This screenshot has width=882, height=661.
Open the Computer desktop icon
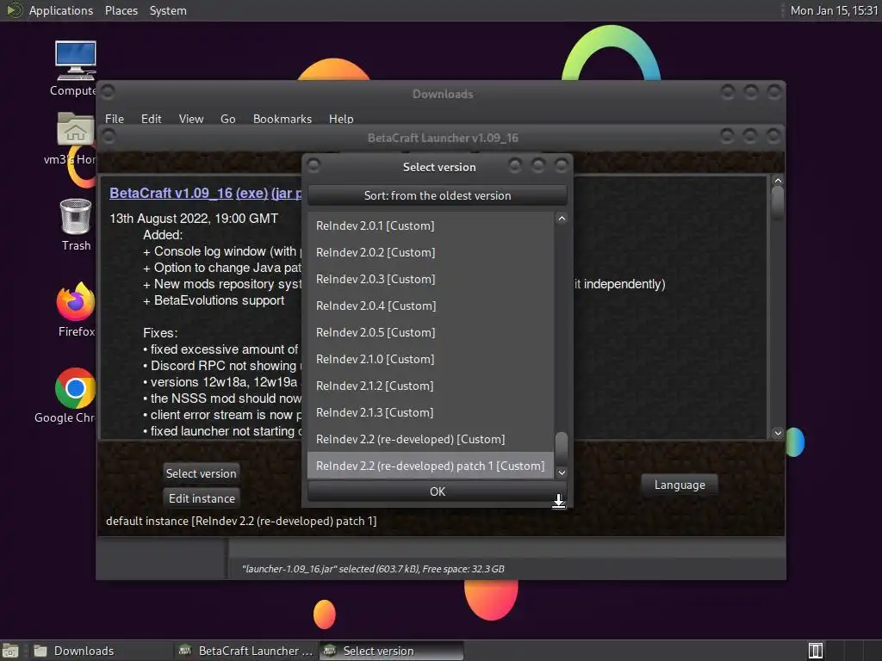(76, 61)
